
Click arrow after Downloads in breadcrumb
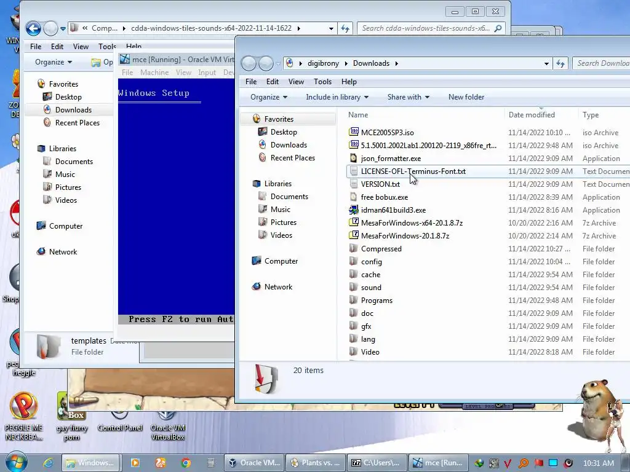tap(397, 63)
